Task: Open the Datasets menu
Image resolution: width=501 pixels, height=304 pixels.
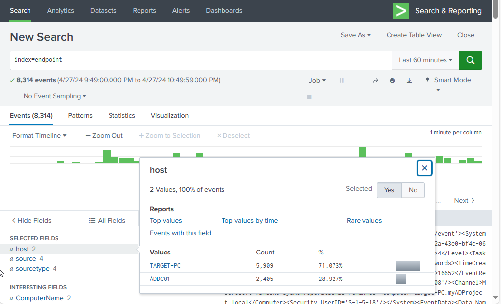Action: 103,10
